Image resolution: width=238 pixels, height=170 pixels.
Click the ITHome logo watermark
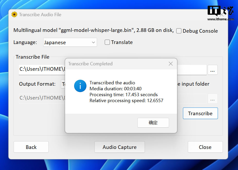pos(221,13)
